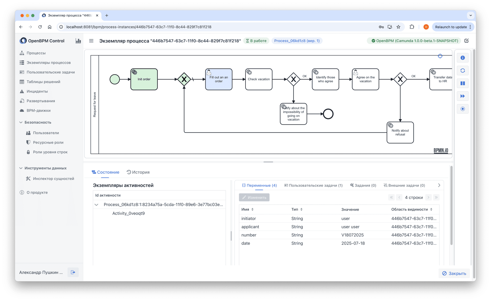491x301 pixels.
Task: Open Инциденты in the sidebar
Action: (37, 91)
